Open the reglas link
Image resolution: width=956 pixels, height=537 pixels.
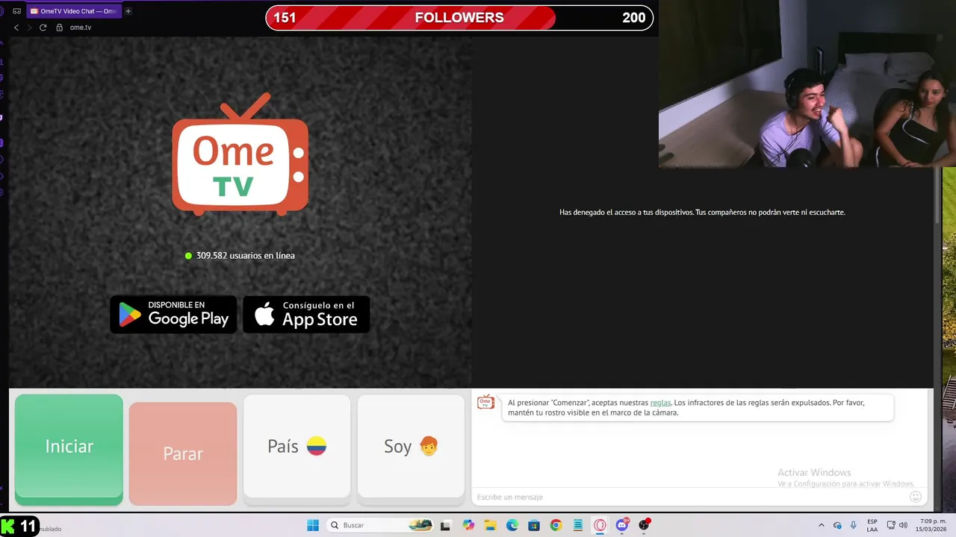click(660, 403)
